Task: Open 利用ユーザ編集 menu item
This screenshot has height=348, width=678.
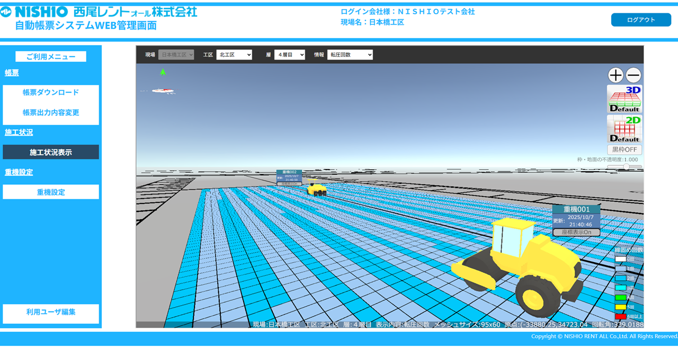Action: coord(51,312)
